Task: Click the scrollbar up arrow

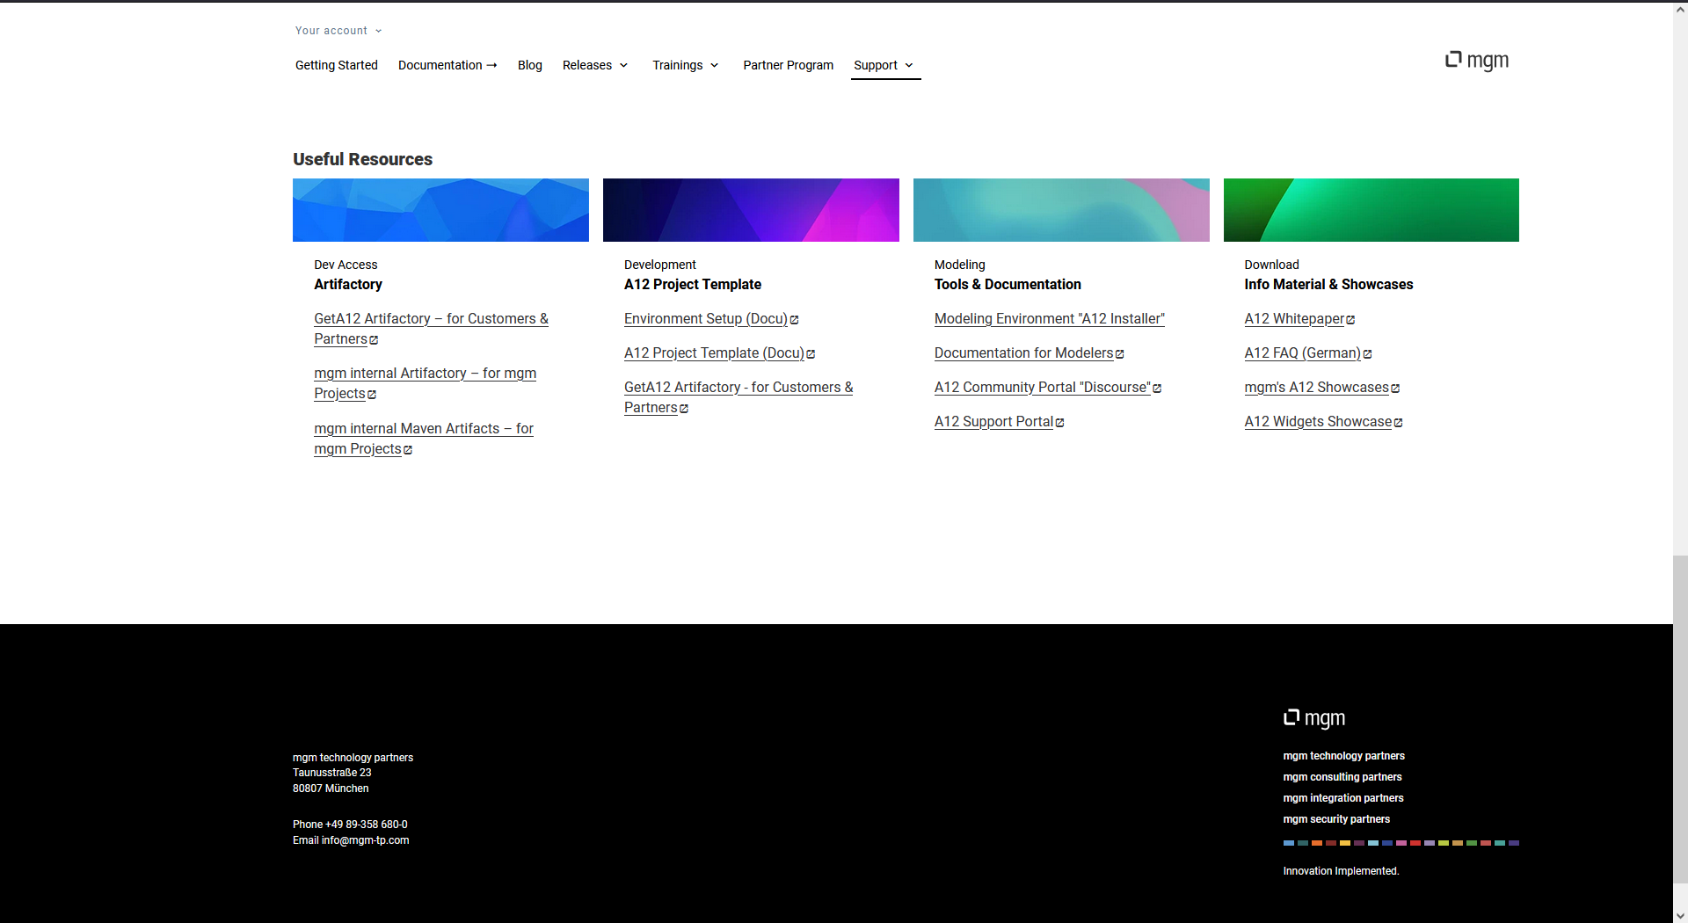Action: [x=1680, y=8]
